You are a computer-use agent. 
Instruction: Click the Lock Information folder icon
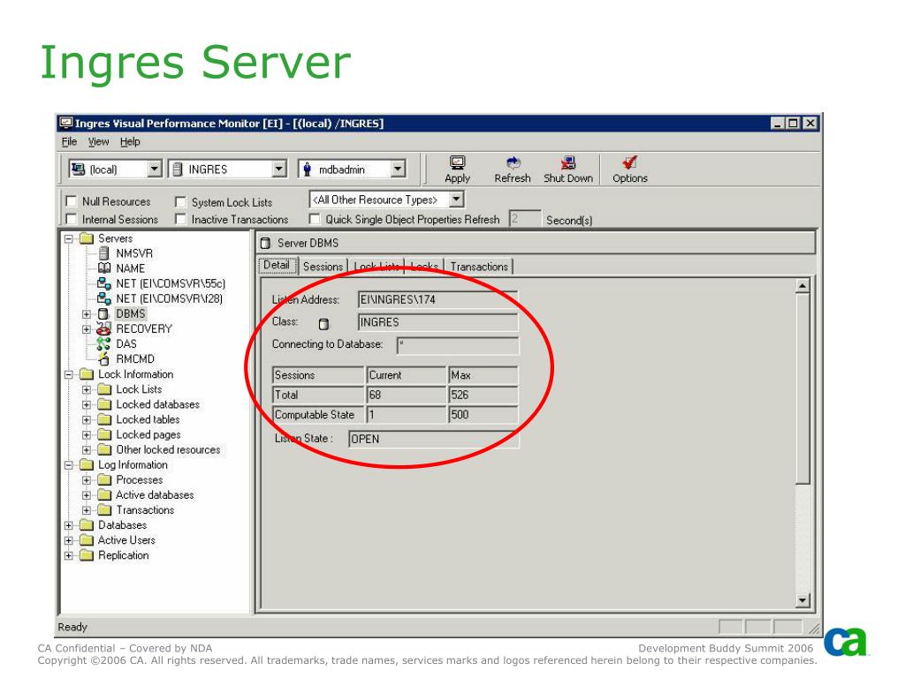coord(87,374)
